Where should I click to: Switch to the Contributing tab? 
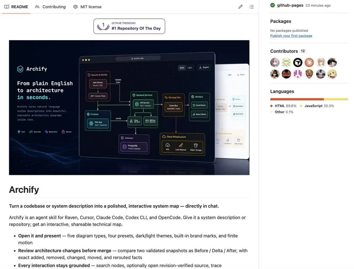tap(50, 7)
